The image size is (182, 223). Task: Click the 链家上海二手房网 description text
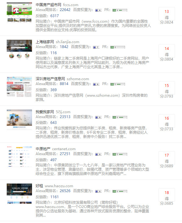tap(92, 63)
